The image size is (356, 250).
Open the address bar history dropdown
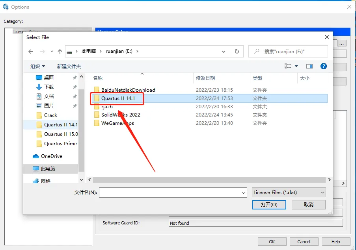224,52
